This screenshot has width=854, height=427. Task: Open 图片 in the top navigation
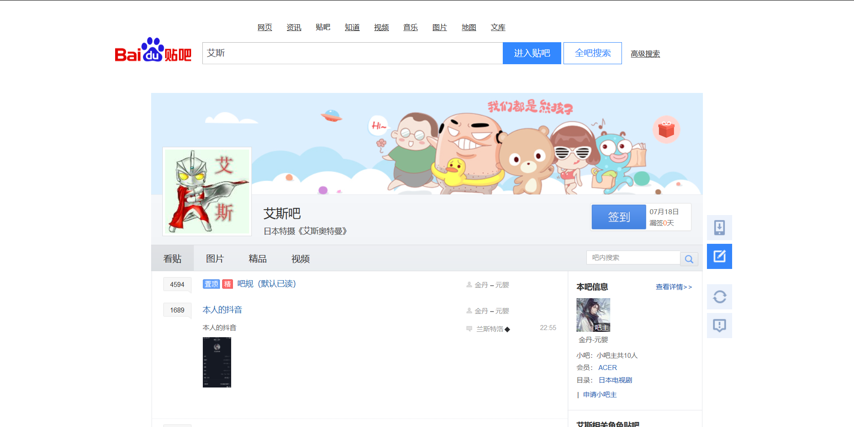440,27
